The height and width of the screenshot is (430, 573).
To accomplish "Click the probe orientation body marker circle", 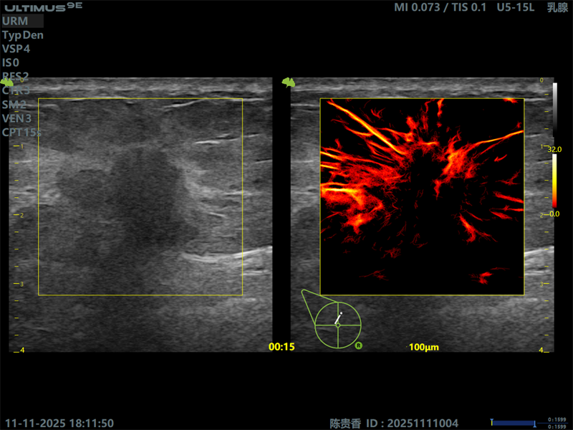I will click(338, 325).
